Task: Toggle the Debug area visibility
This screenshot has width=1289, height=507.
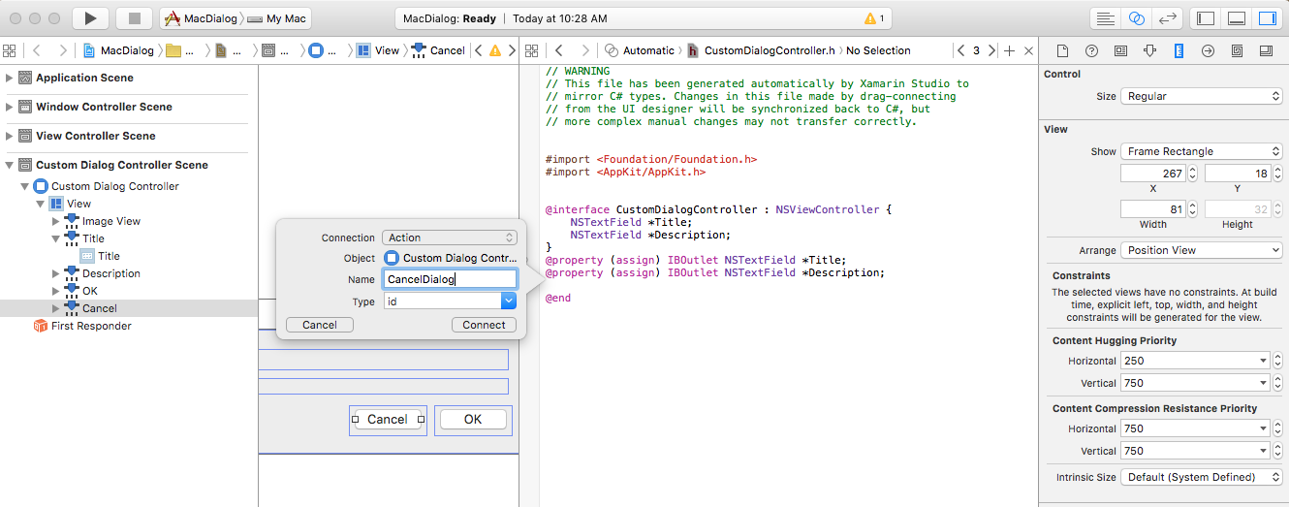Action: [1236, 18]
